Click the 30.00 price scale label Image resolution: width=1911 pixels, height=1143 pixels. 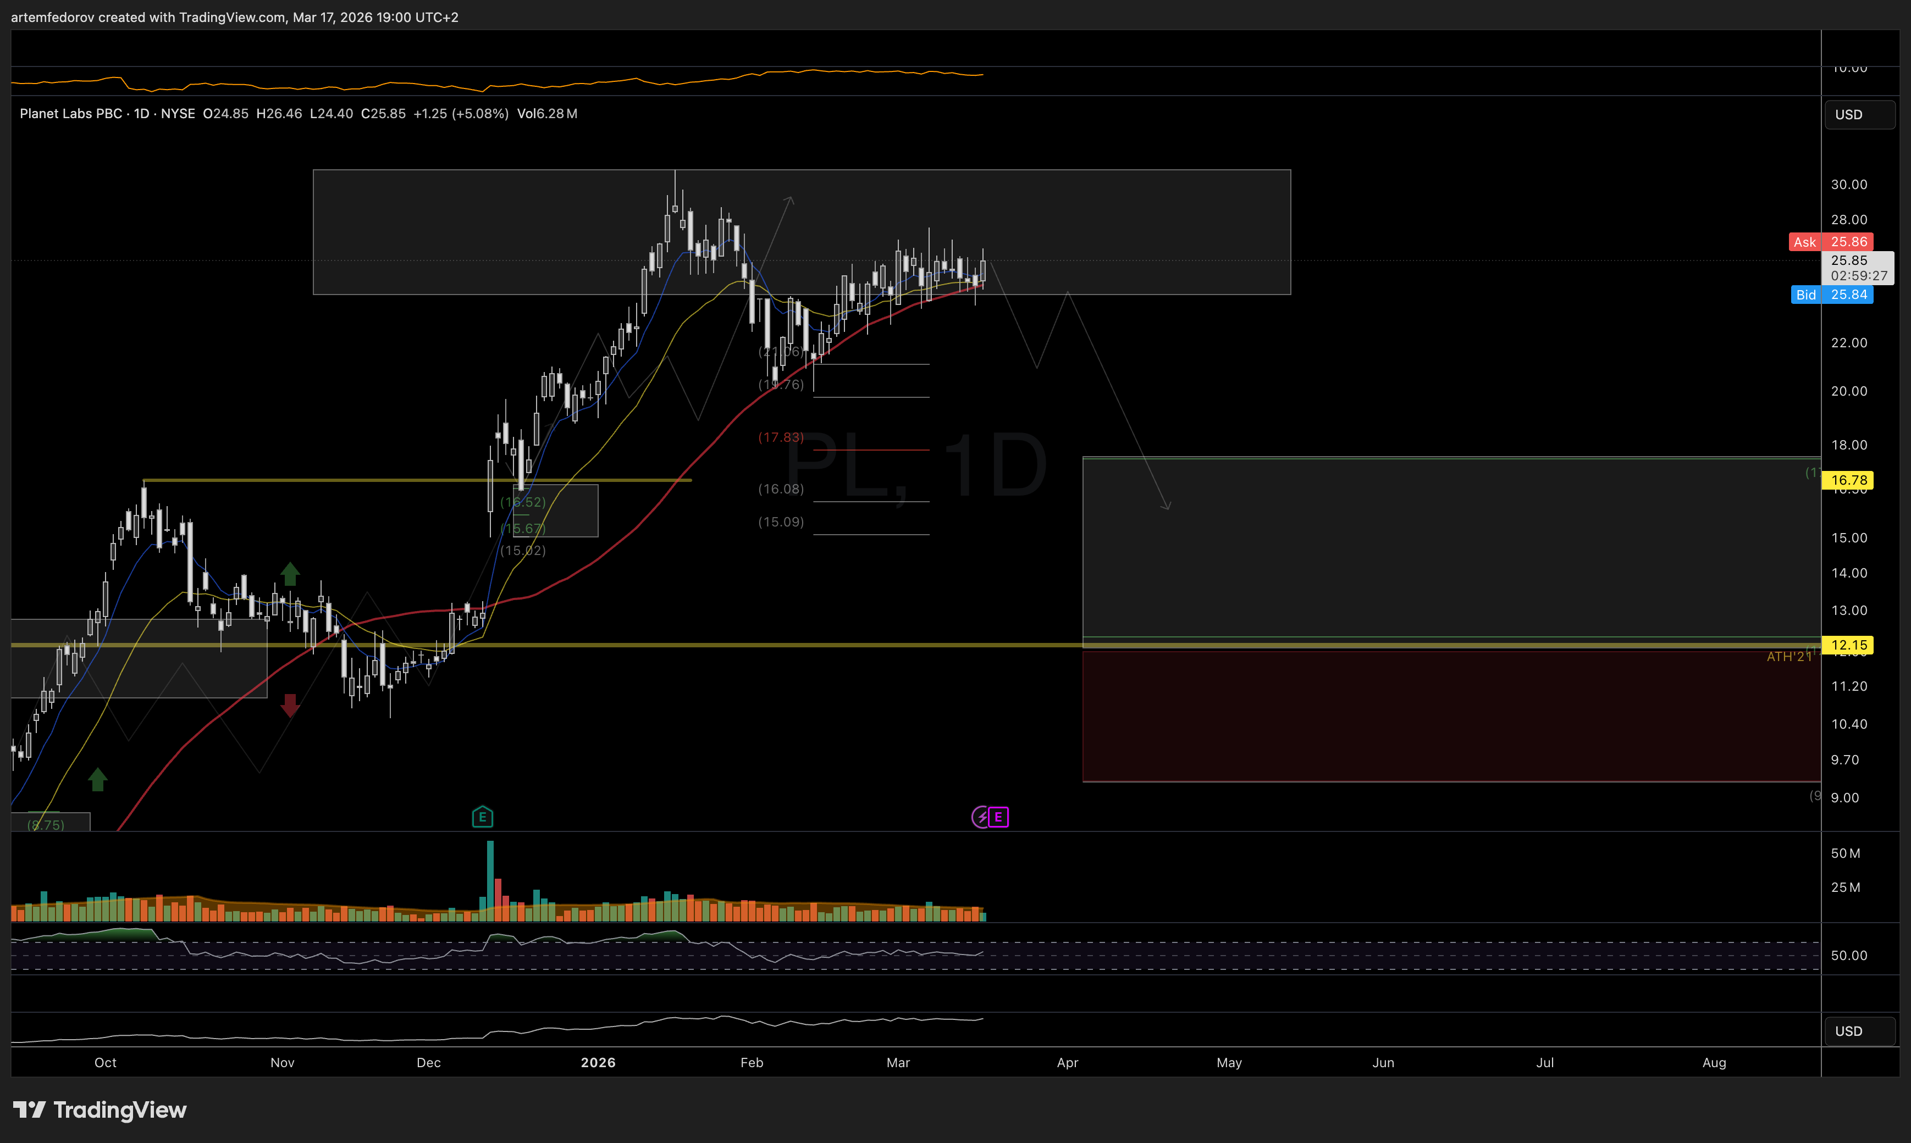[1849, 185]
